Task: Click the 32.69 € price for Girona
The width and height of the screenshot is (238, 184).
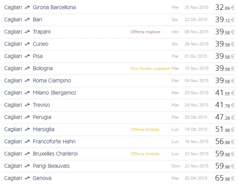Action: tap(225, 7)
